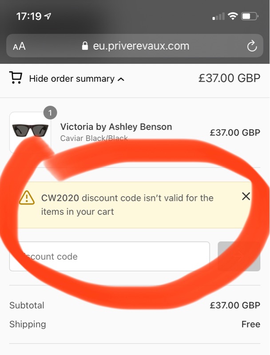Image resolution: width=270 pixels, height=355 pixels.
Task: Click the location arrow beside the time
Action: click(48, 17)
